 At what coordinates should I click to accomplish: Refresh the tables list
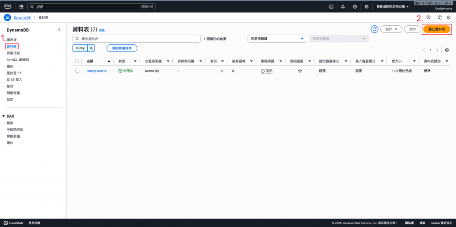[374, 29]
